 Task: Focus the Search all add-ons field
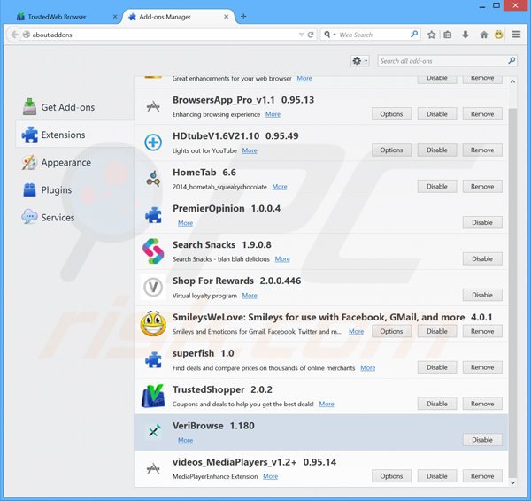(447, 61)
